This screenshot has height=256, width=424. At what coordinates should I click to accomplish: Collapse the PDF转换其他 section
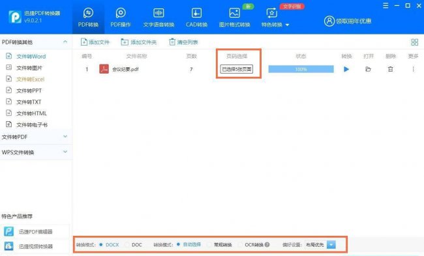click(x=65, y=42)
